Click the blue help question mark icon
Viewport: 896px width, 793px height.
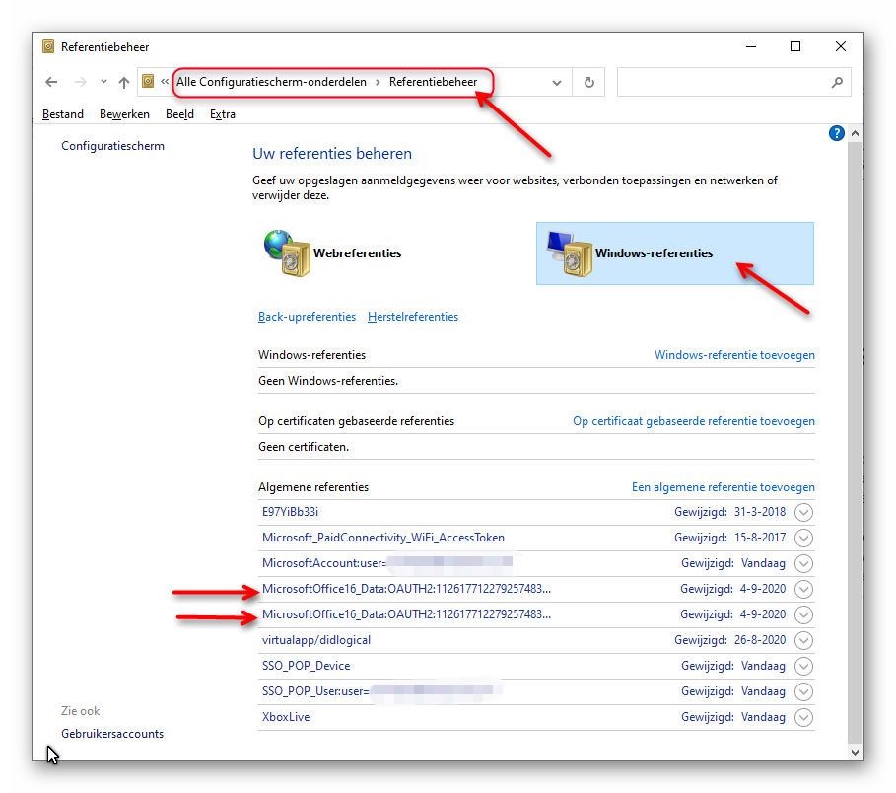[x=837, y=133]
